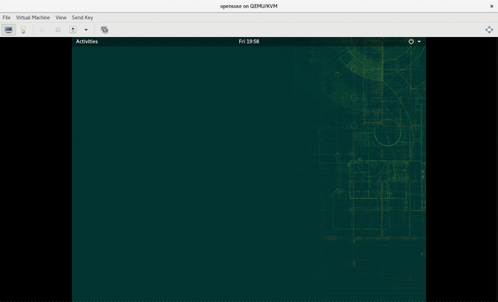
Task: Open the manage VM snapshots view
Action: click(x=104, y=30)
